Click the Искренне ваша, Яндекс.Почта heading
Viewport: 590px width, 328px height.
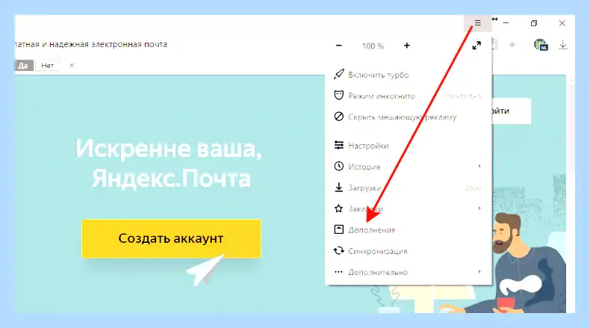coord(170,163)
